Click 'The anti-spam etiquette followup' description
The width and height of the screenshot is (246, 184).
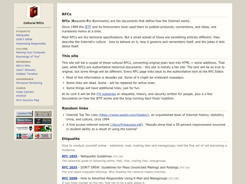click(114, 172)
